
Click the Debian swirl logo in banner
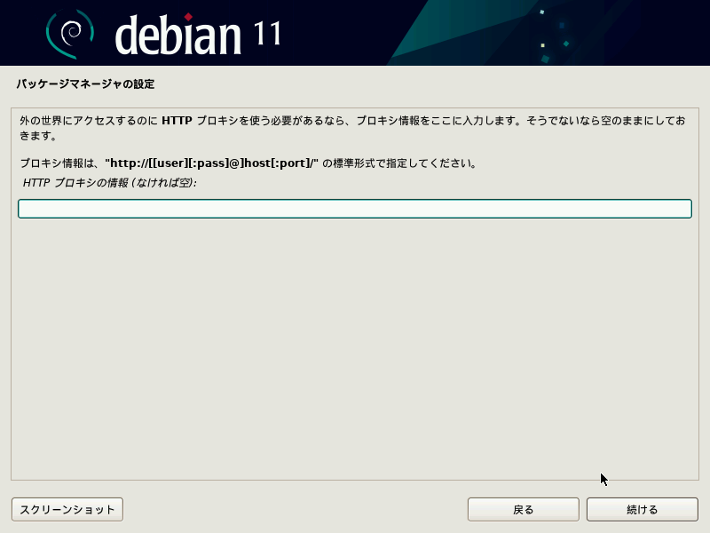point(70,34)
